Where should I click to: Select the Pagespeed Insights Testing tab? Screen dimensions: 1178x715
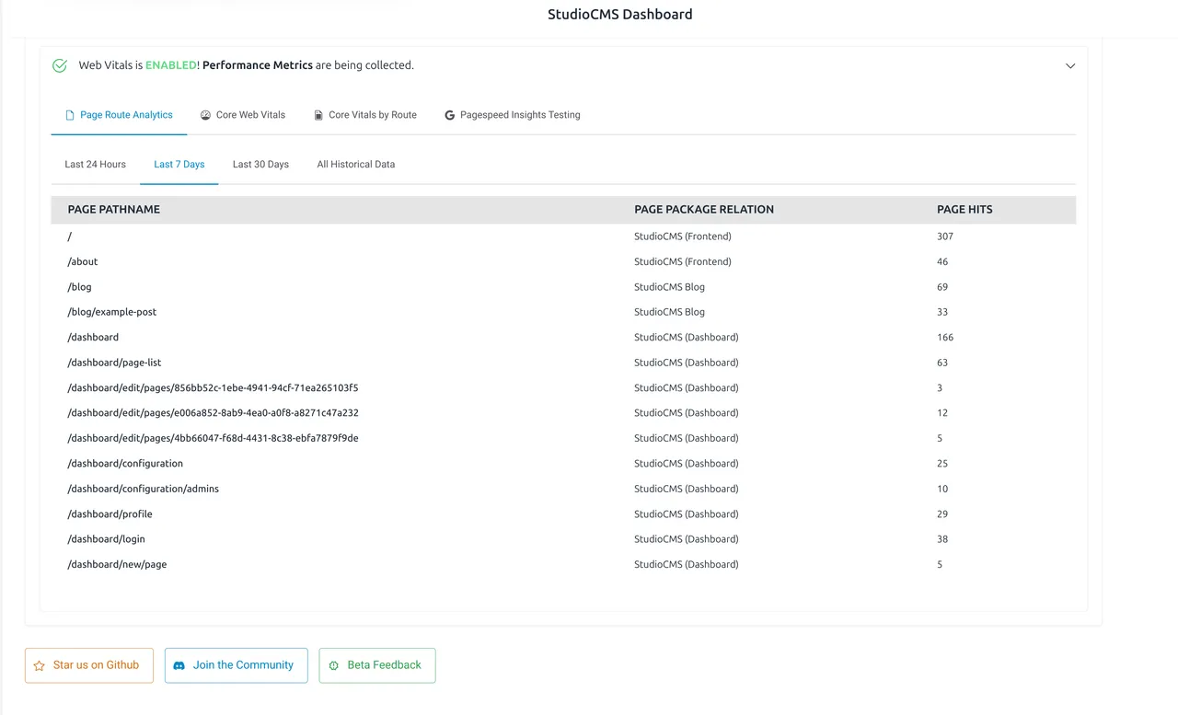click(x=513, y=115)
